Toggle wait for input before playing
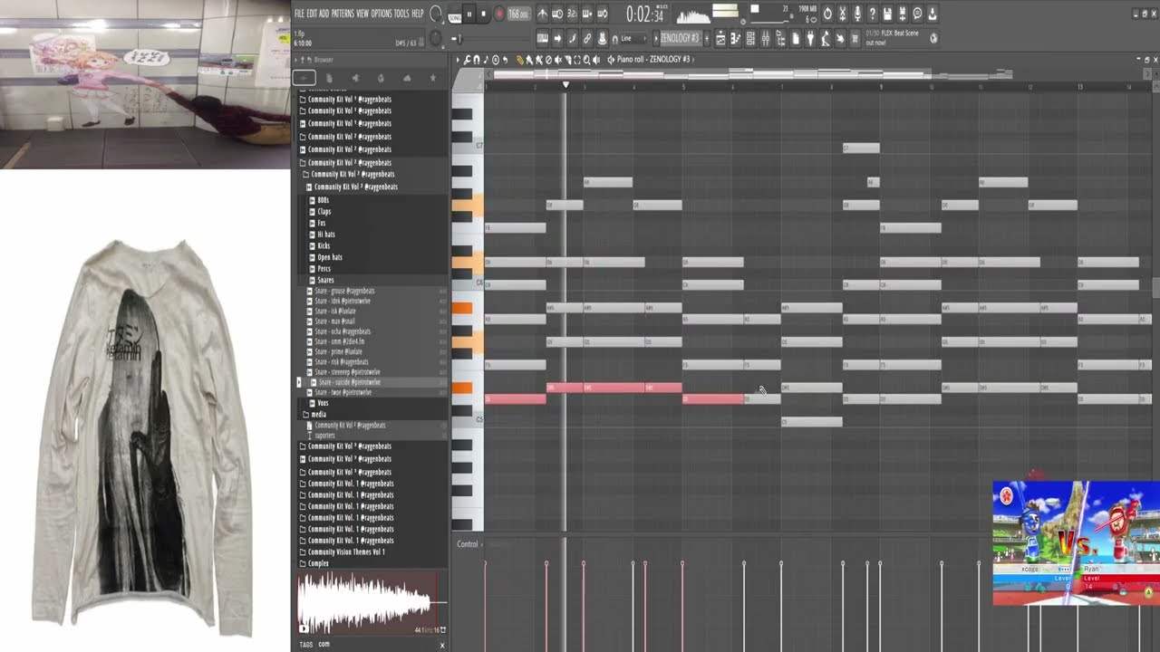1160x652 pixels. [558, 14]
